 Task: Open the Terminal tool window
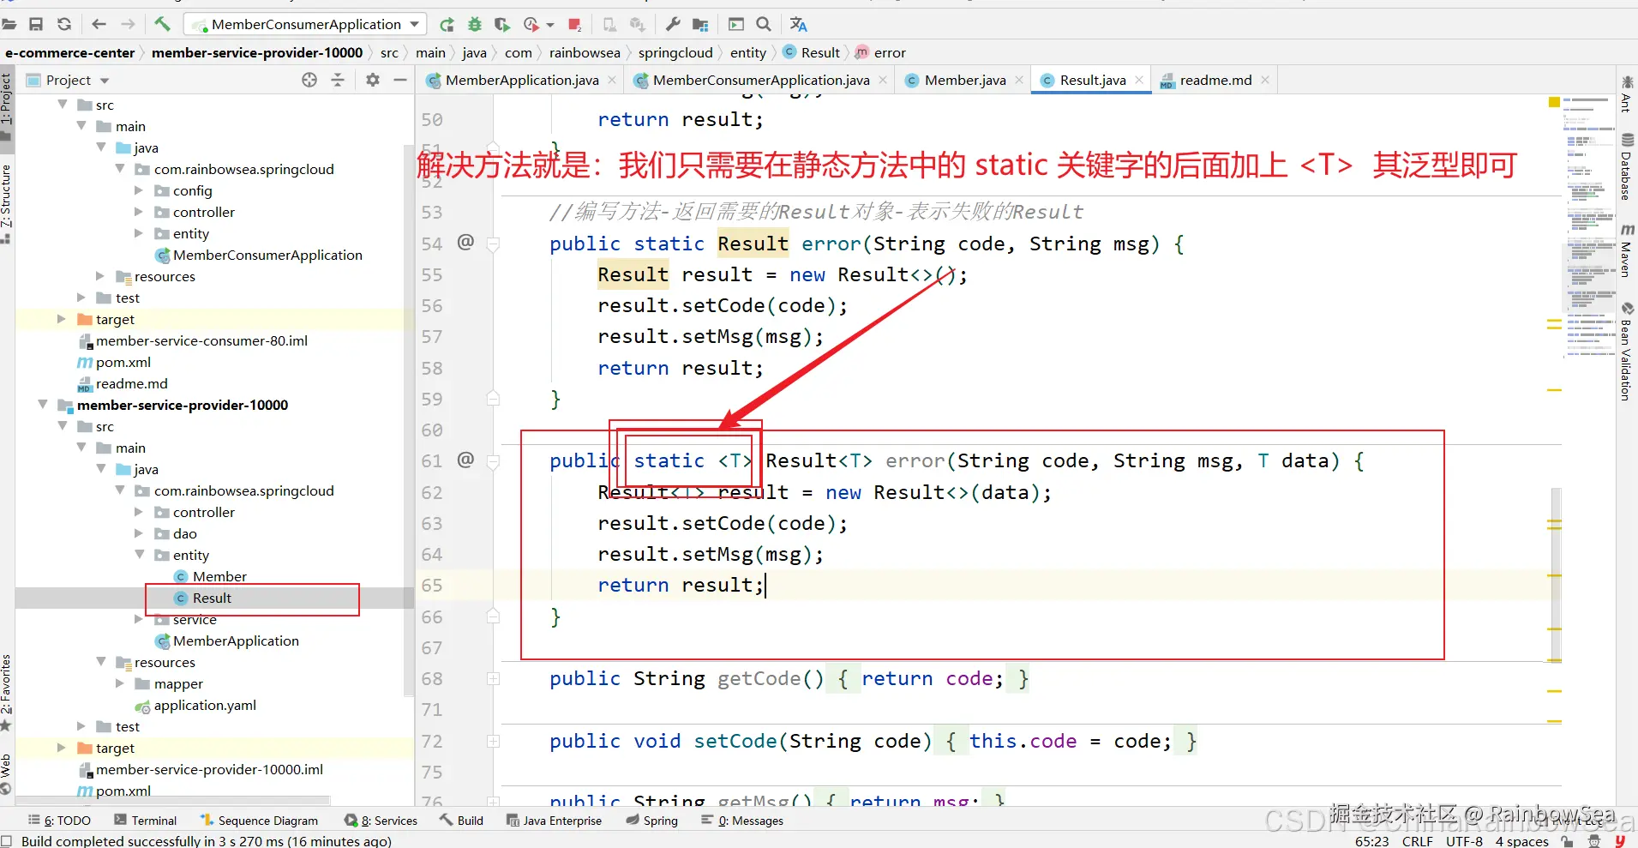coord(146,821)
